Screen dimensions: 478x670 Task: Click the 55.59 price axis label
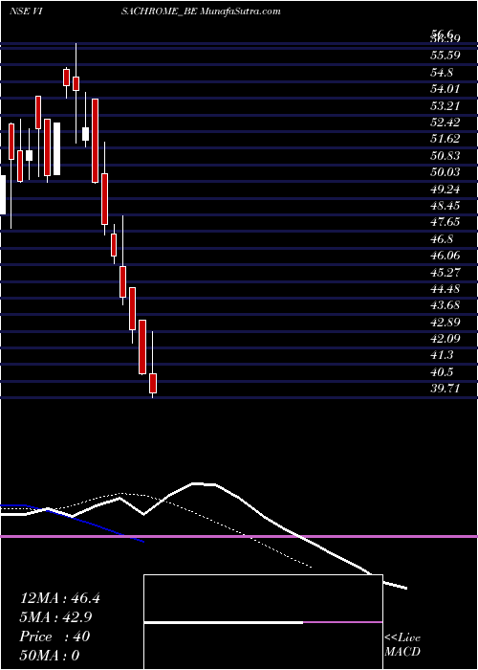pos(445,56)
